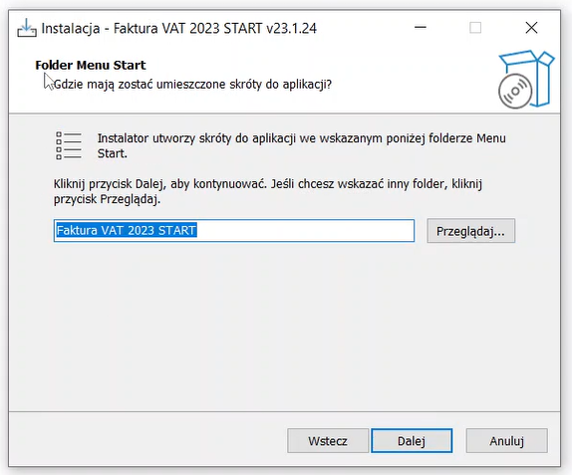Go back with the Wstecz button
The width and height of the screenshot is (572, 475).
[328, 441]
